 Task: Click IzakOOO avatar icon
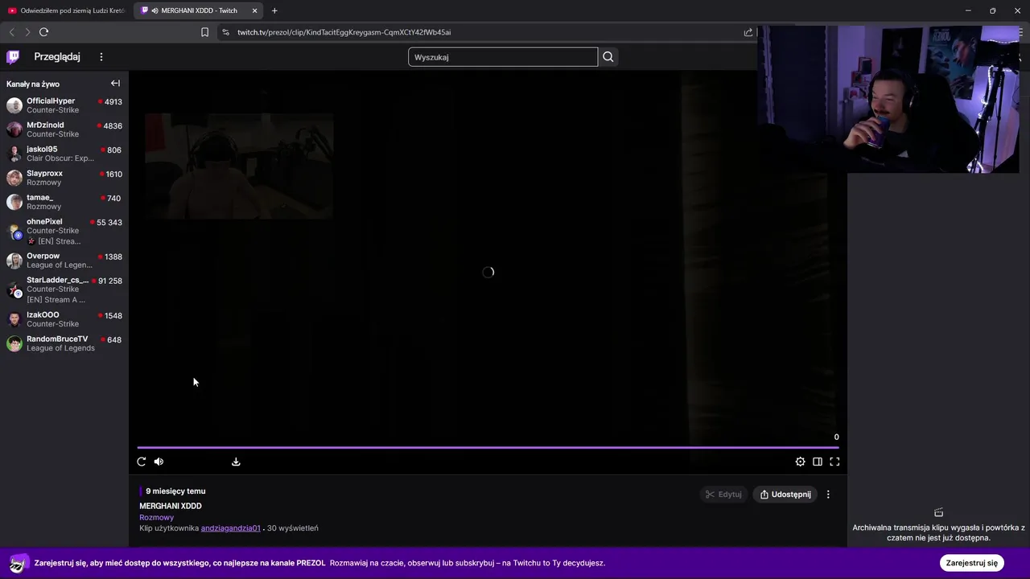pyautogui.click(x=14, y=319)
